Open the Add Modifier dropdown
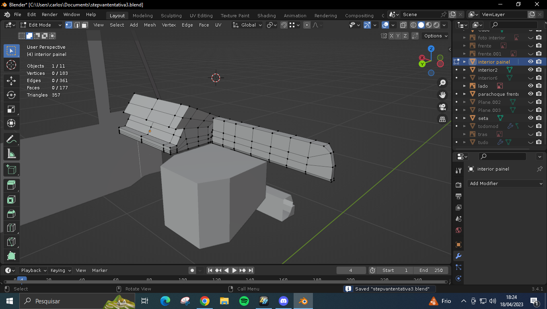This screenshot has width=547, height=309. pyautogui.click(x=506, y=183)
